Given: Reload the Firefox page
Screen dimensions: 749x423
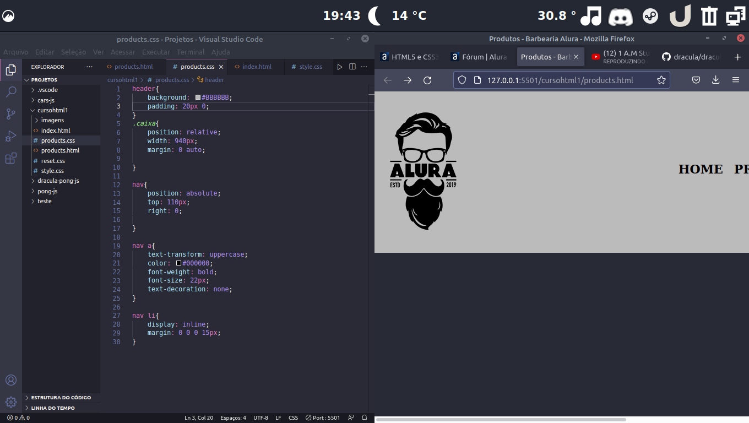Looking at the screenshot, I should coord(427,80).
